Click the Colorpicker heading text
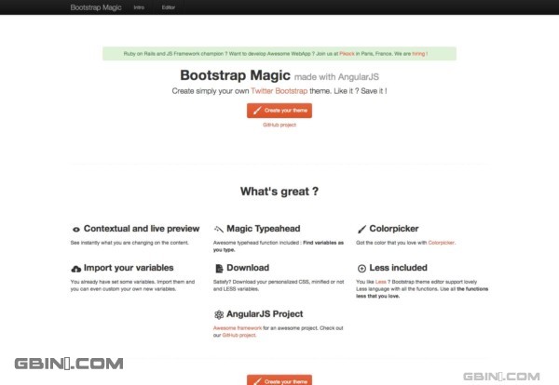The image size is (559, 385). click(394, 229)
